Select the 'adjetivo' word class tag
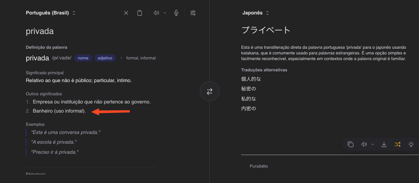This screenshot has width=419, height=183. tap(105, 58)
